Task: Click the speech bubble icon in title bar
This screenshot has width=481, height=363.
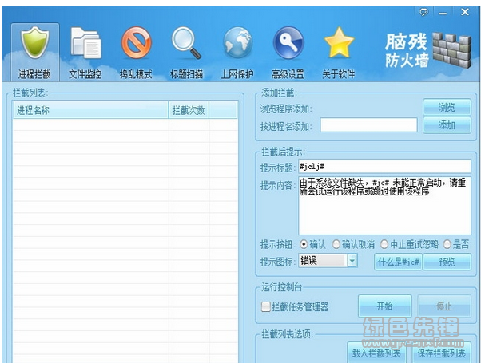Action: [423, 12]
